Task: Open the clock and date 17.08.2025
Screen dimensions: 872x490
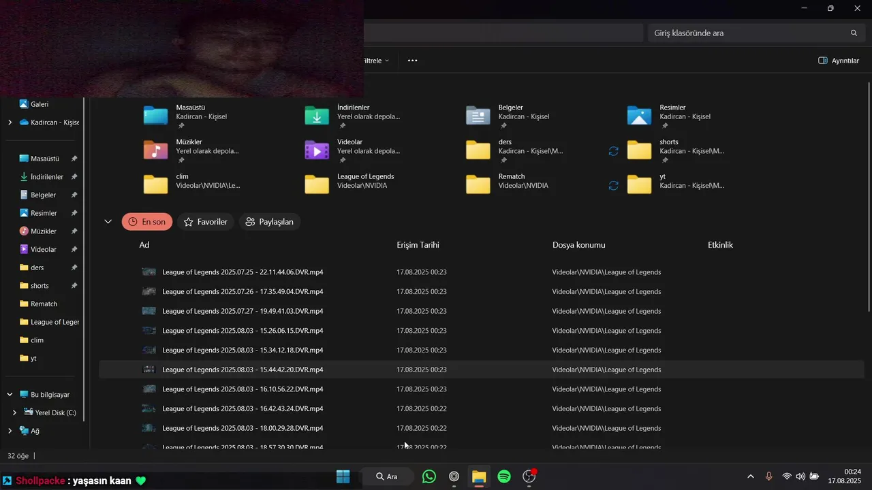Action: click(845, 476)
